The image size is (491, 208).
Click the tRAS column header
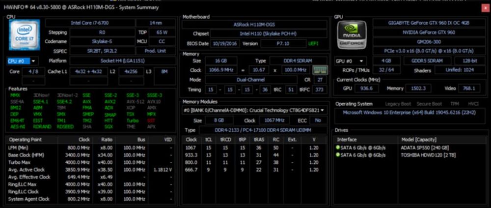click(x=259, y=140)
